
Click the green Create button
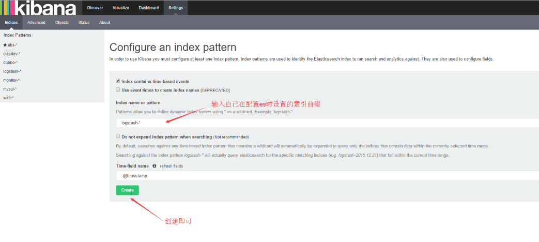[x=127, y=190]
